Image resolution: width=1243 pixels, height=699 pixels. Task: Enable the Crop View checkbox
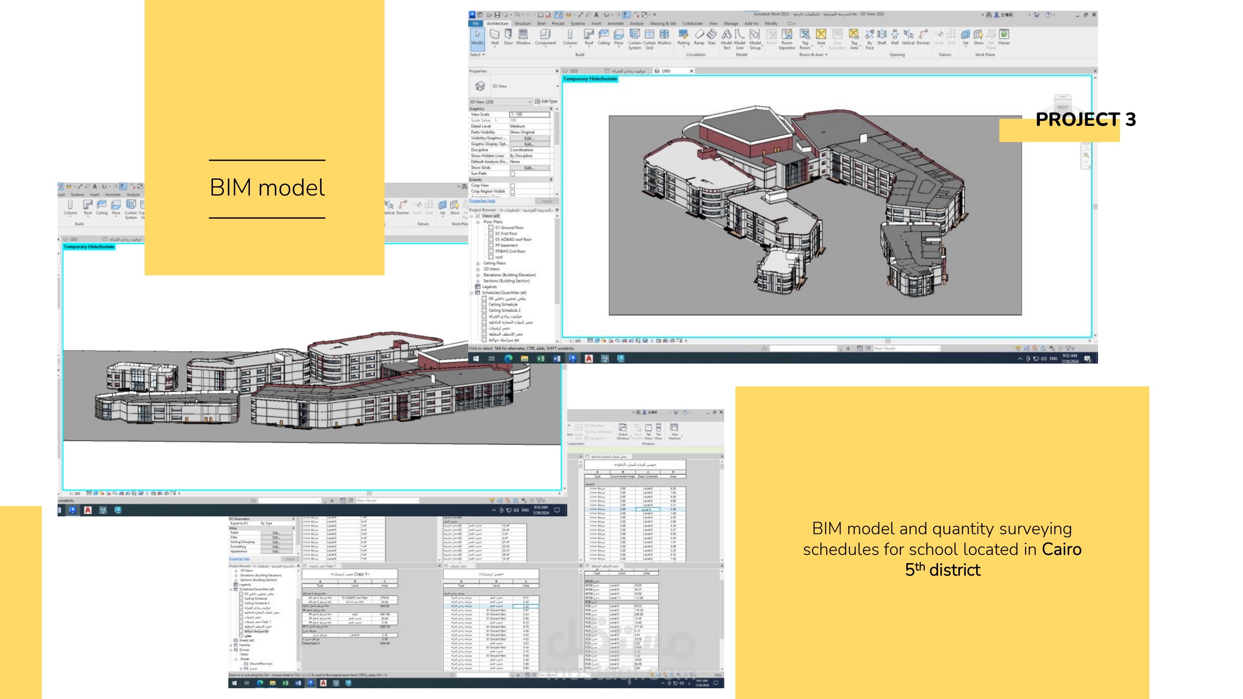[x=513, y=186]
